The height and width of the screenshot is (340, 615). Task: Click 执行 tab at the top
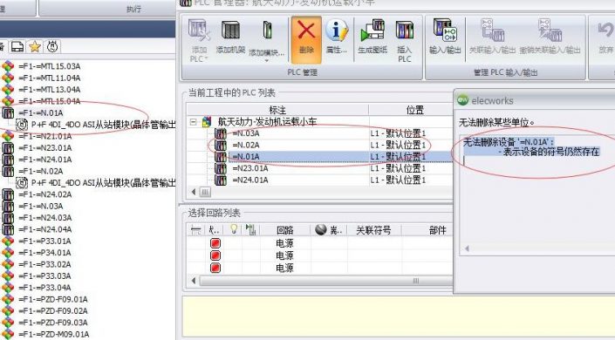pyautogui.click(x=133, y=9)
